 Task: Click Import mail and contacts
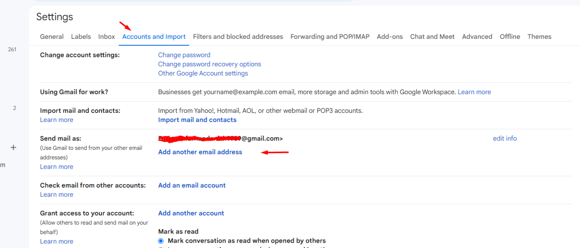197,120
